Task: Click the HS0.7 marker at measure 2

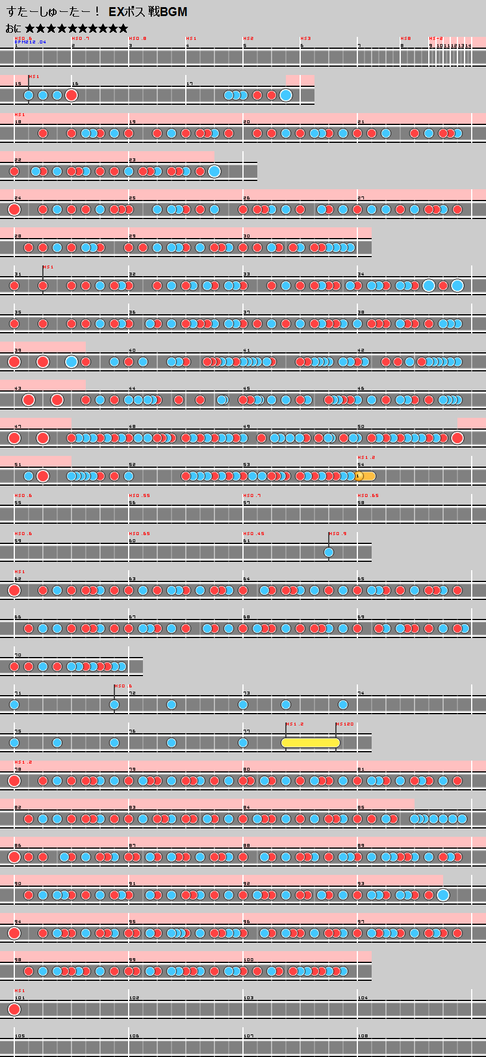Action: point(80,38)
